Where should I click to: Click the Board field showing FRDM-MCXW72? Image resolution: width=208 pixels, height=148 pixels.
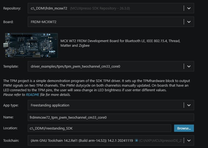click(111, 22)
